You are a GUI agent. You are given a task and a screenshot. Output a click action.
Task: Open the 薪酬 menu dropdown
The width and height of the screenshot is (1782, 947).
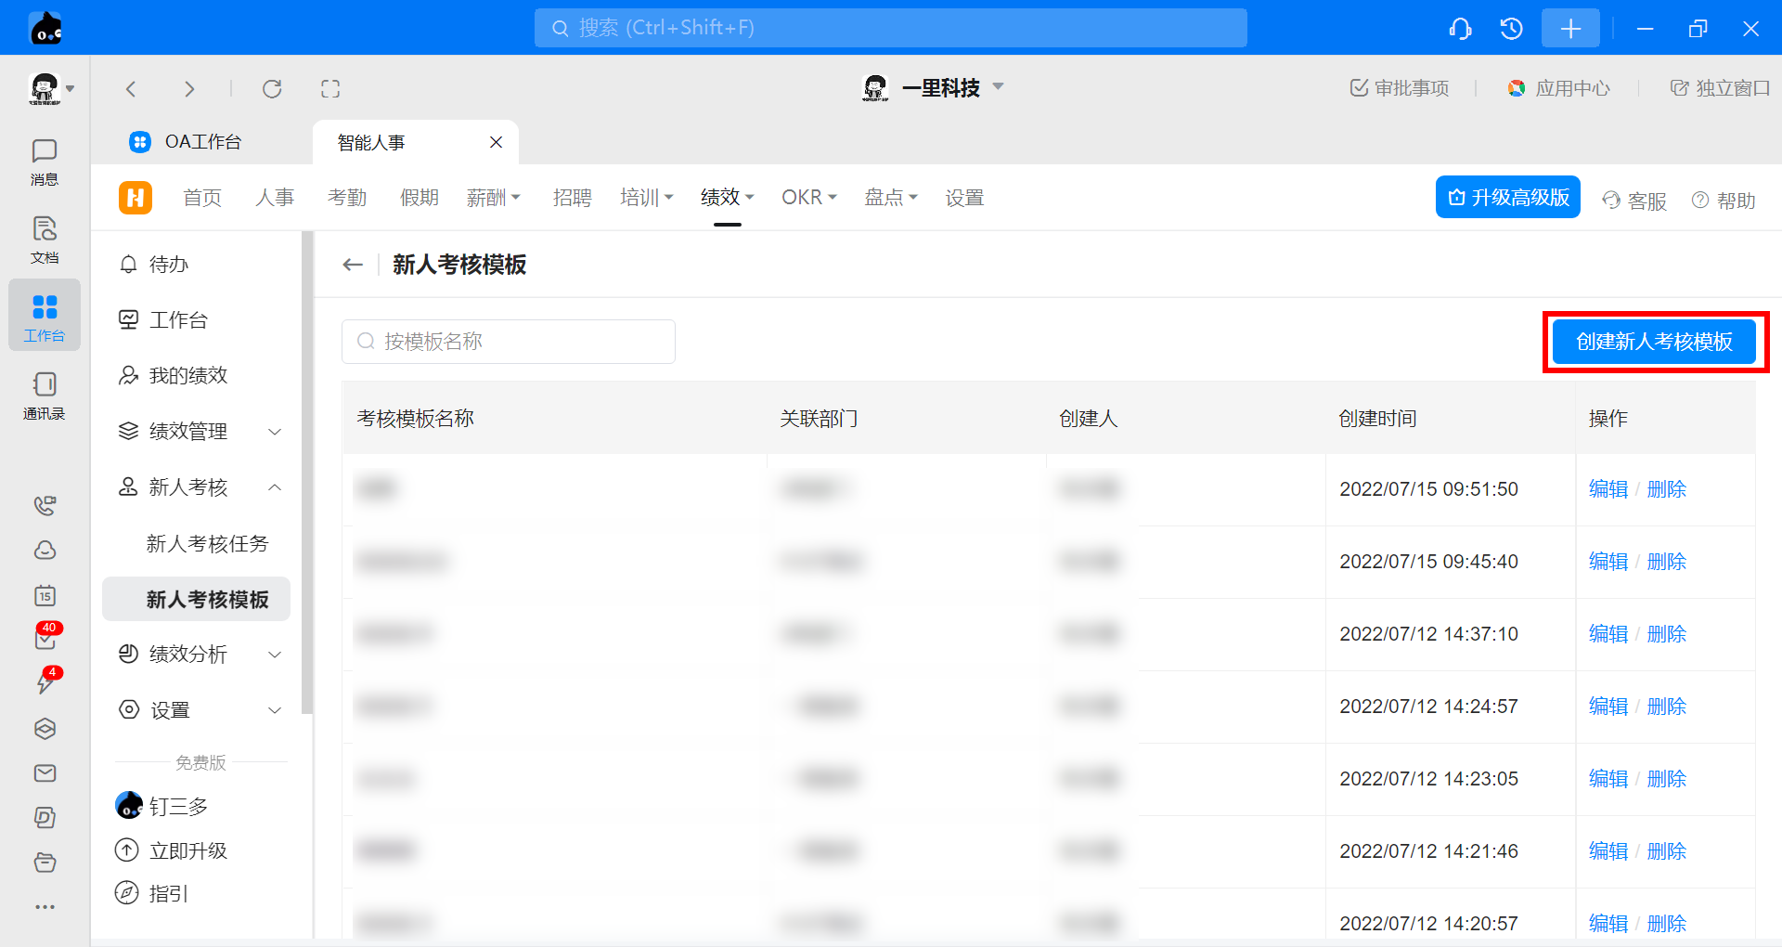click(x=493, y=198)
